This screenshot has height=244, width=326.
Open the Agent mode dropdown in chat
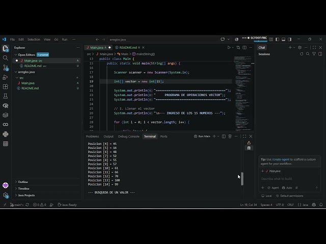coord(273,188)
